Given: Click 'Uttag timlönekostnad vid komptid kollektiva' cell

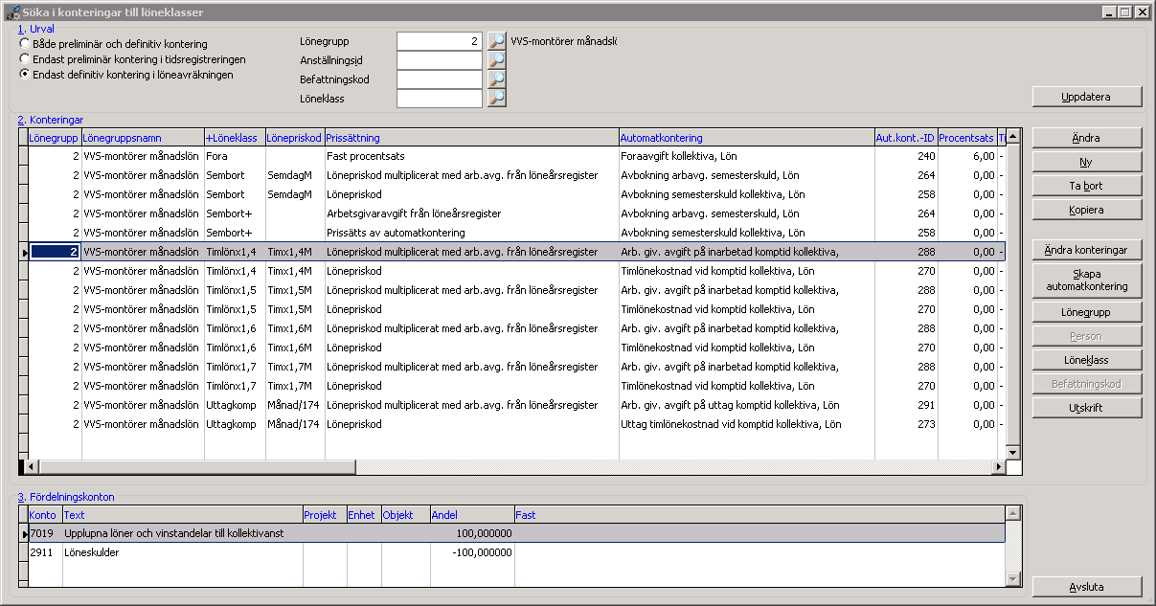Looking at the screenshot, I should [x=746, y=424].
